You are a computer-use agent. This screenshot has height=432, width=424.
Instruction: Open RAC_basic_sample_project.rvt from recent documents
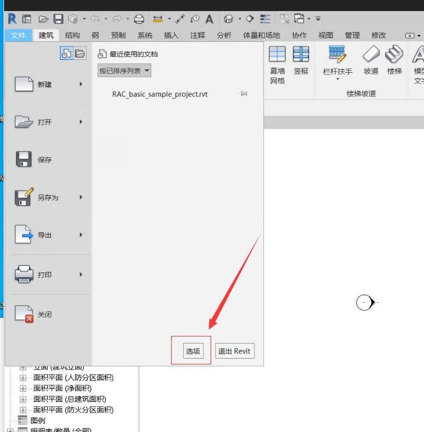click(159, 94)
